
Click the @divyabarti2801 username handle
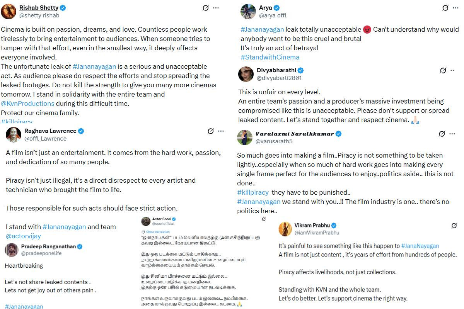pos(279,78)
